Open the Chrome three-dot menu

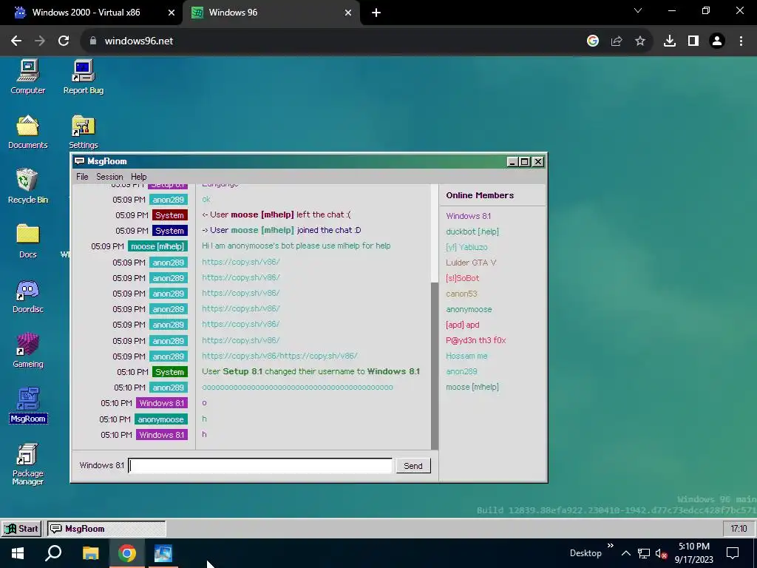[x=741, y=41]
